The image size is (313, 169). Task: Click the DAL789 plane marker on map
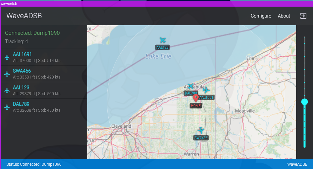[x=190, y=86]
